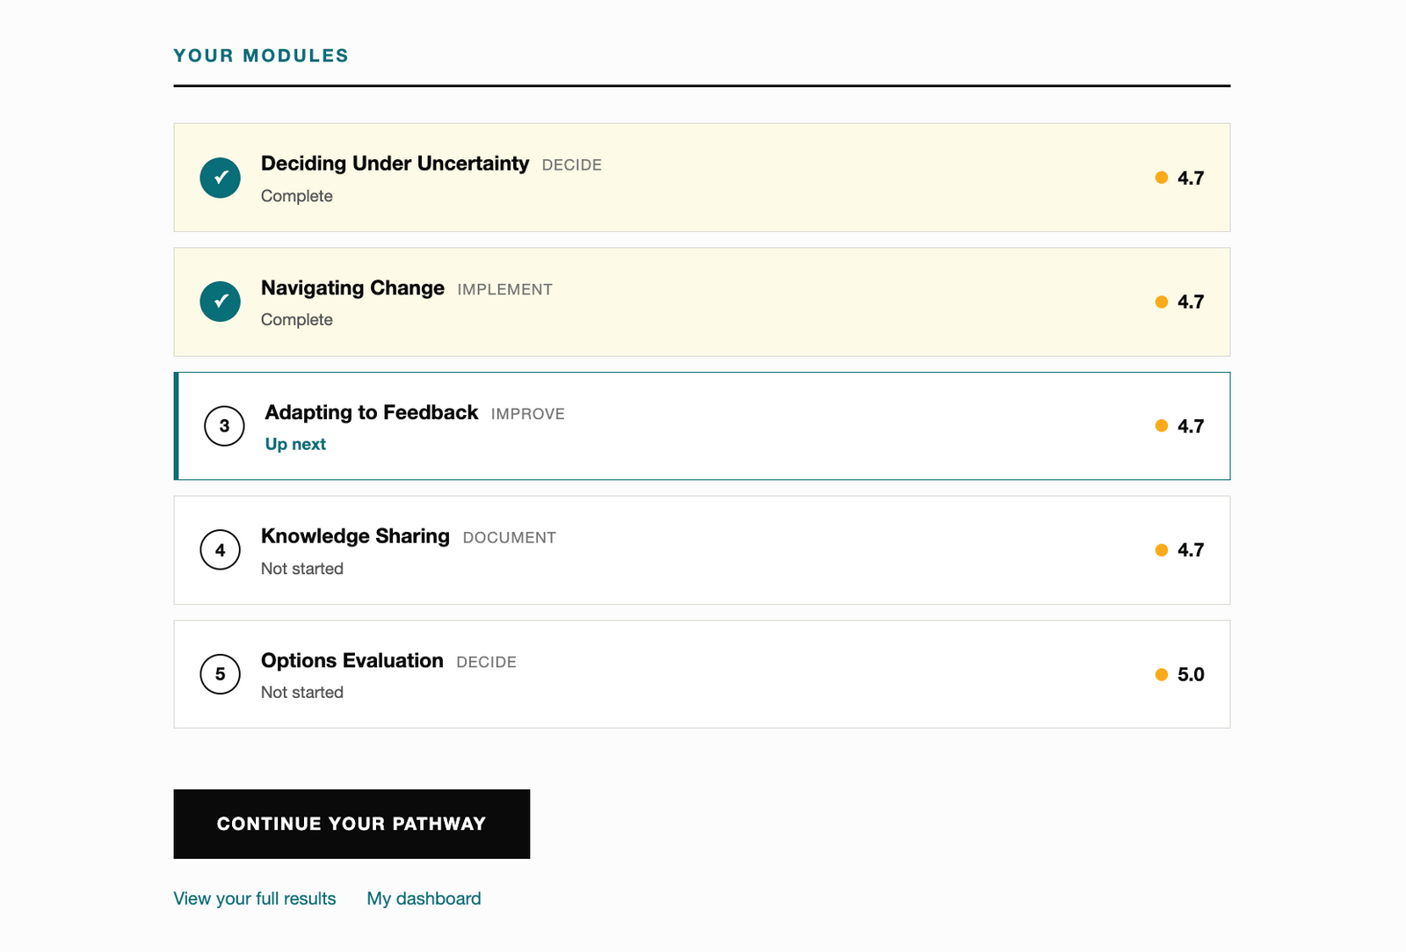Image resolution: width=1406 pixels, height=952 pixels.
Task: Go to My dashboard link
Action: (424, 898)
